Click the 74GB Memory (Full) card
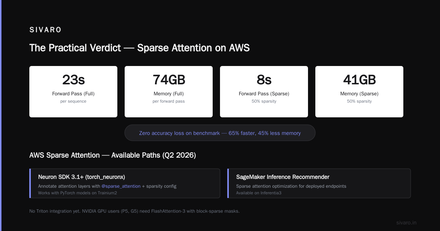 click(169, 92)
